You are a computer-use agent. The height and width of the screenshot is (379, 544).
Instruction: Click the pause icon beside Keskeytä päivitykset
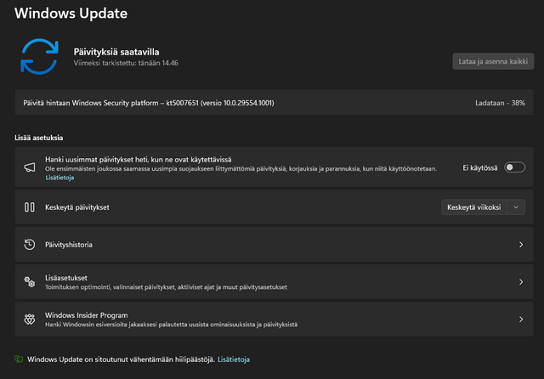pos(29,207)
